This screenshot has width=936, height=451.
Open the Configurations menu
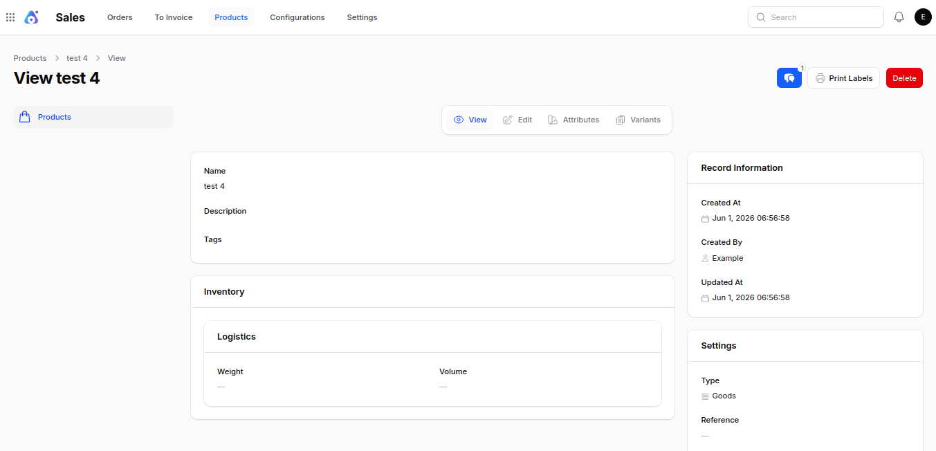(297, 17)
